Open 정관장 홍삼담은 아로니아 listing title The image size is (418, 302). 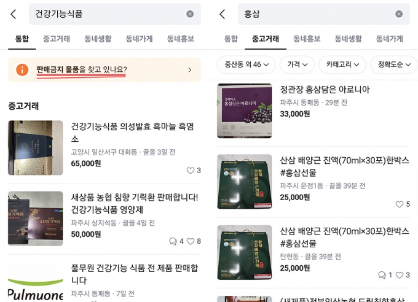325,90
